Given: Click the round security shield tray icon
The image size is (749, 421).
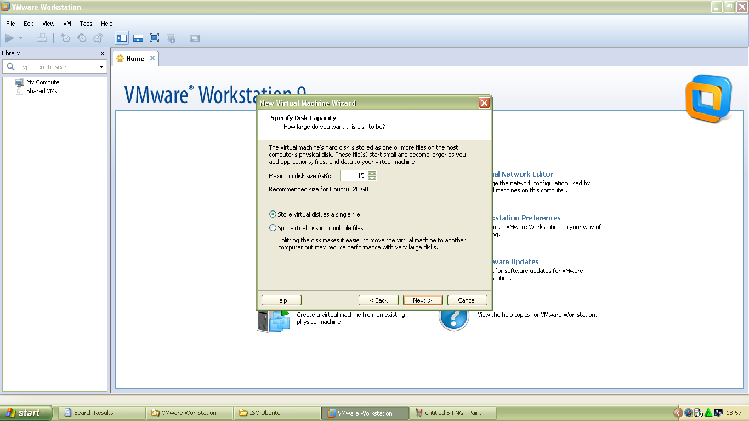Looking at the screenshot, I should tap(689, 413).
